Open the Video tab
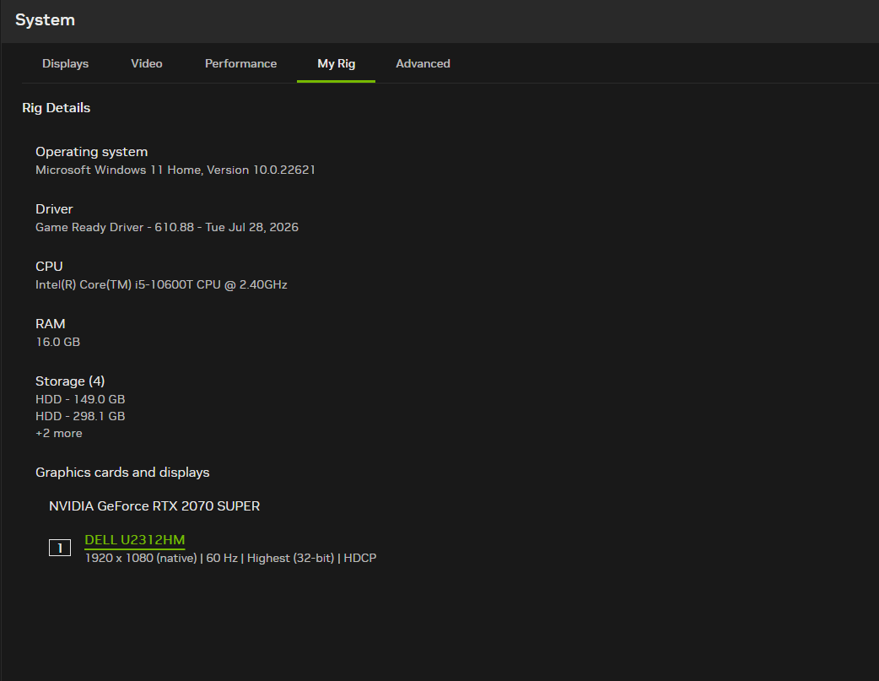Viewport: 879px width, 681px height. pos(147,64)
